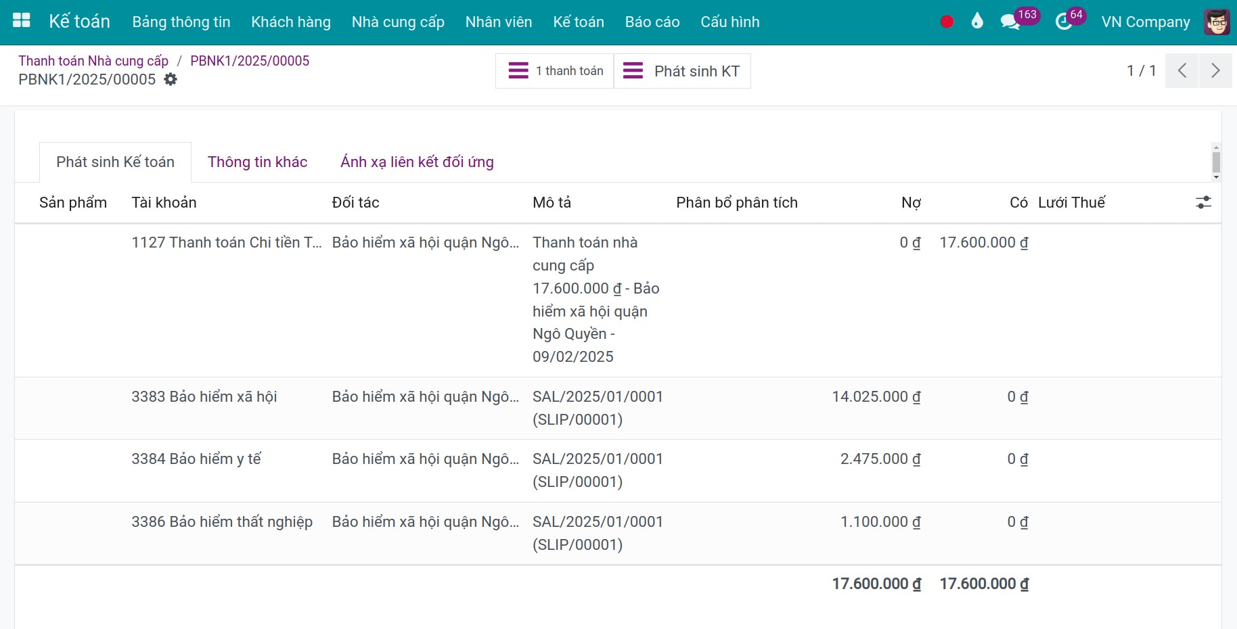Click the red recording indicator icon

[x=947, y=22]
